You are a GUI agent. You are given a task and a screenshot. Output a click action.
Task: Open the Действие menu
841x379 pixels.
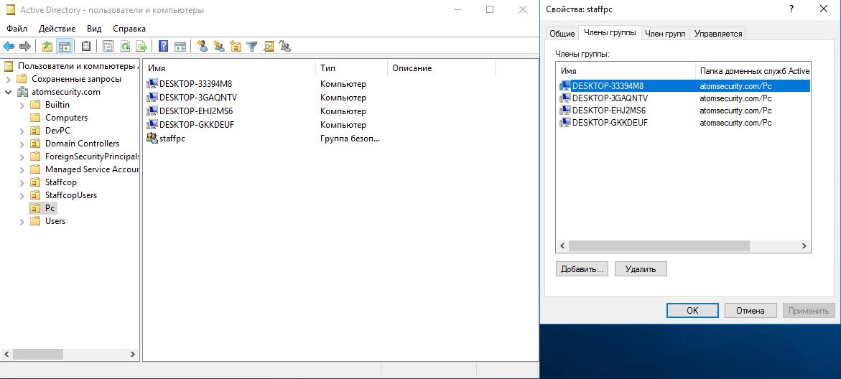(x=57, y=29)
